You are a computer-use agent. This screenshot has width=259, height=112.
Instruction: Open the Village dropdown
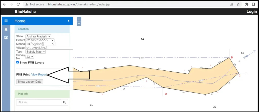49,48
